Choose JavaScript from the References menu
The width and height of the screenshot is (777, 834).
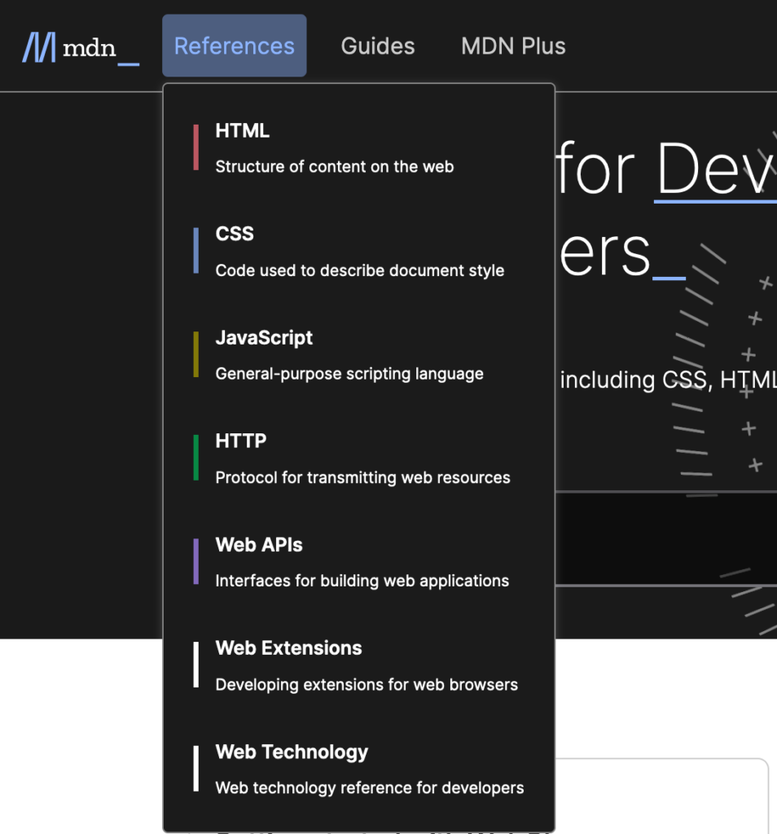point(264,338)
